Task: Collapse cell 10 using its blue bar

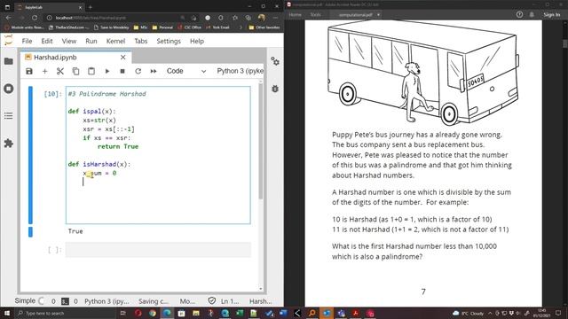Action: pos(30,155)
